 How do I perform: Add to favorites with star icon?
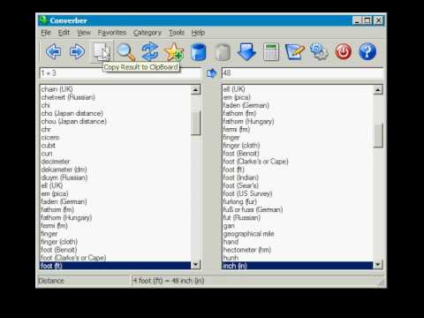pyautogui.click(x=174, y=52)
